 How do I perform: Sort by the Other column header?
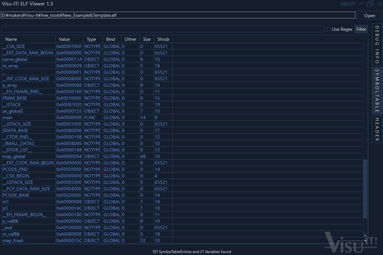(x=130, y=39)
